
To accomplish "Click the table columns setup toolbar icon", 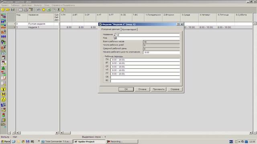I will 20,10.
